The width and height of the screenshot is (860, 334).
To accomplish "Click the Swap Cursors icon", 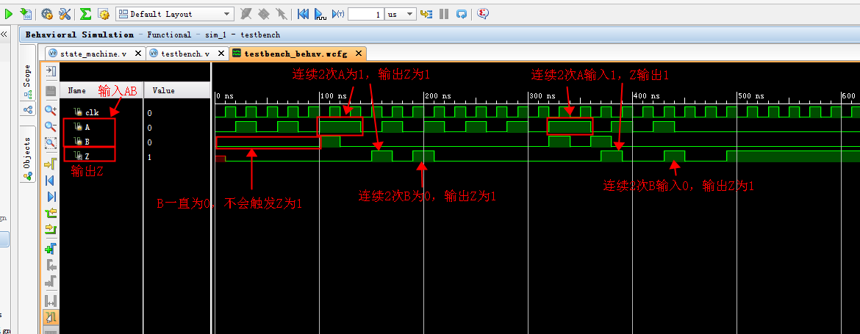I will point(51,301).
